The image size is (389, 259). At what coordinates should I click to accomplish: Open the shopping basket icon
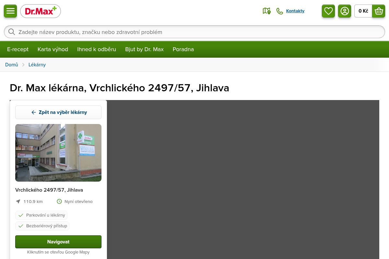[x=379, y=11]
